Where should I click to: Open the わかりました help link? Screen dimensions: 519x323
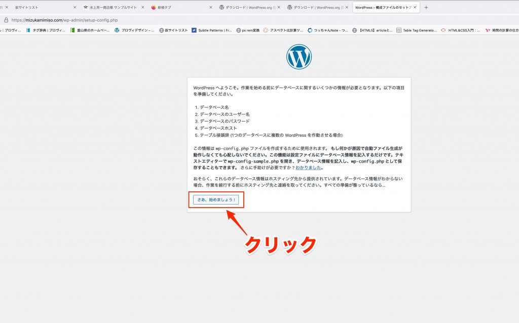pyautogui.click(x=308, y=167)
